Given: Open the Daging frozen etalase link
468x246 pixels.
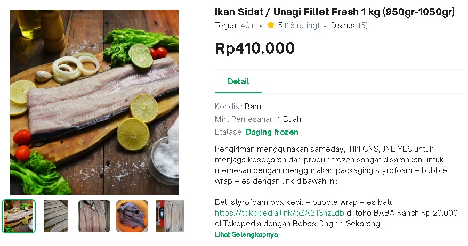Looking at the screenshot, I should click(272, 132).
